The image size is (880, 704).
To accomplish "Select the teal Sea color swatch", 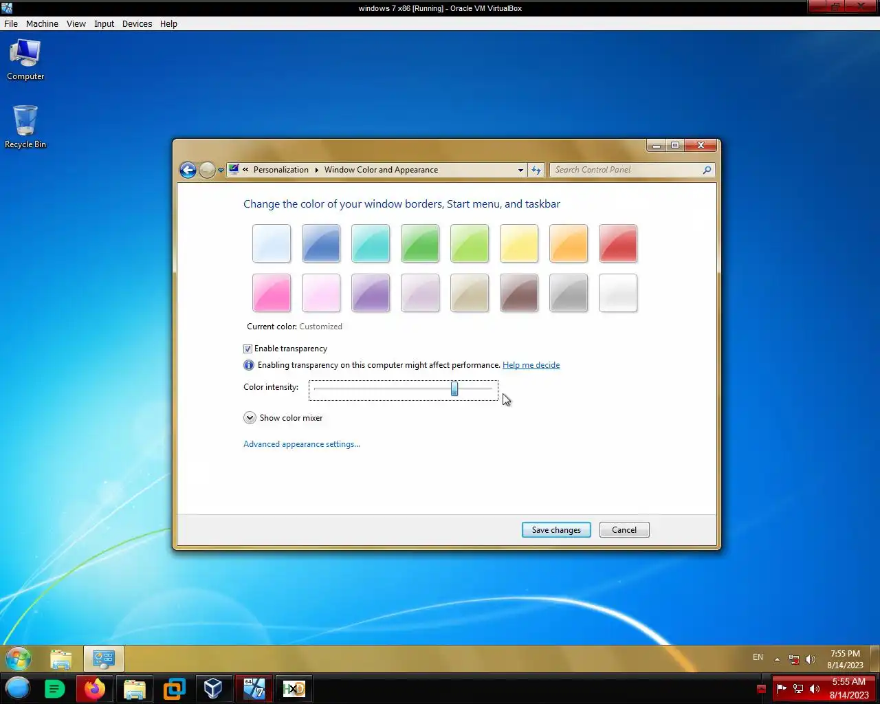I will pos(371,243).
